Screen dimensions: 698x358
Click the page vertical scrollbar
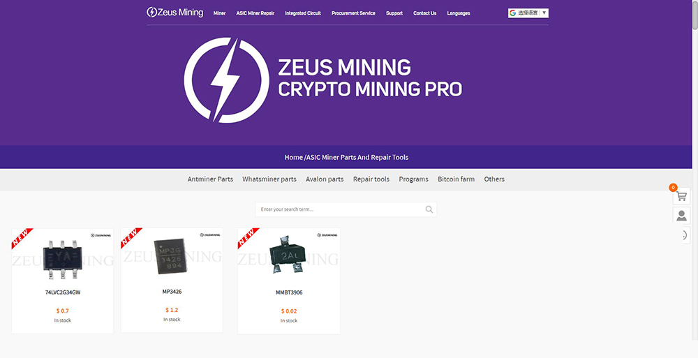(695, 179)
